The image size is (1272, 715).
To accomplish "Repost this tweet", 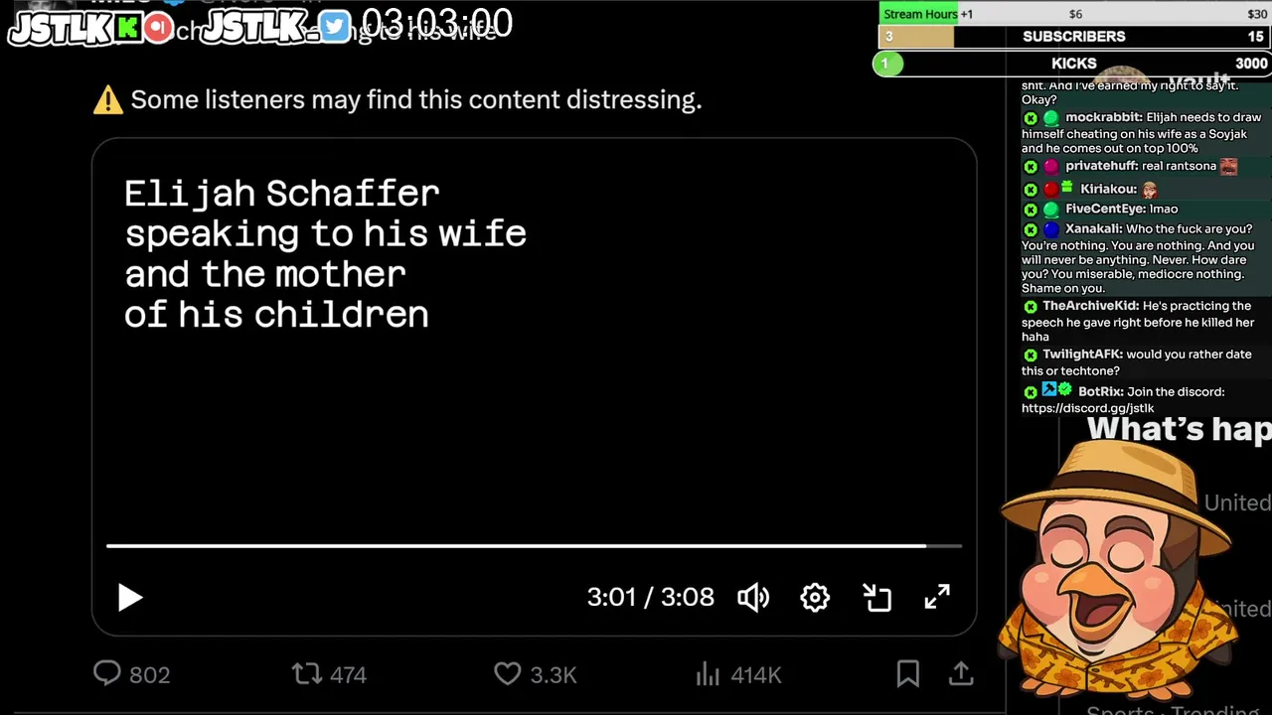I will tap(307, 674).
